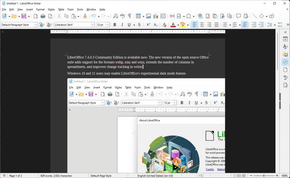Apply the red font color swatch

tap(173, 25)
